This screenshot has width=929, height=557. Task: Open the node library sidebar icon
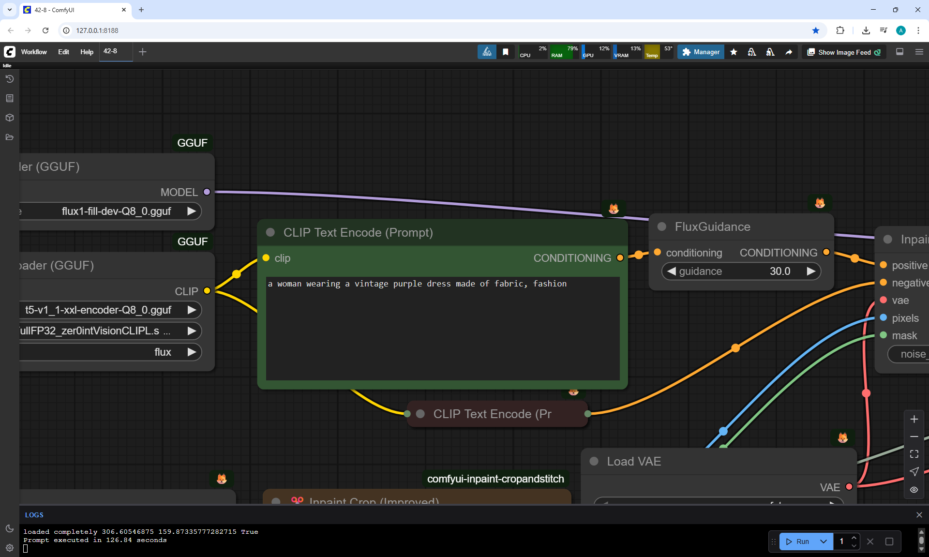coord(10,98)
